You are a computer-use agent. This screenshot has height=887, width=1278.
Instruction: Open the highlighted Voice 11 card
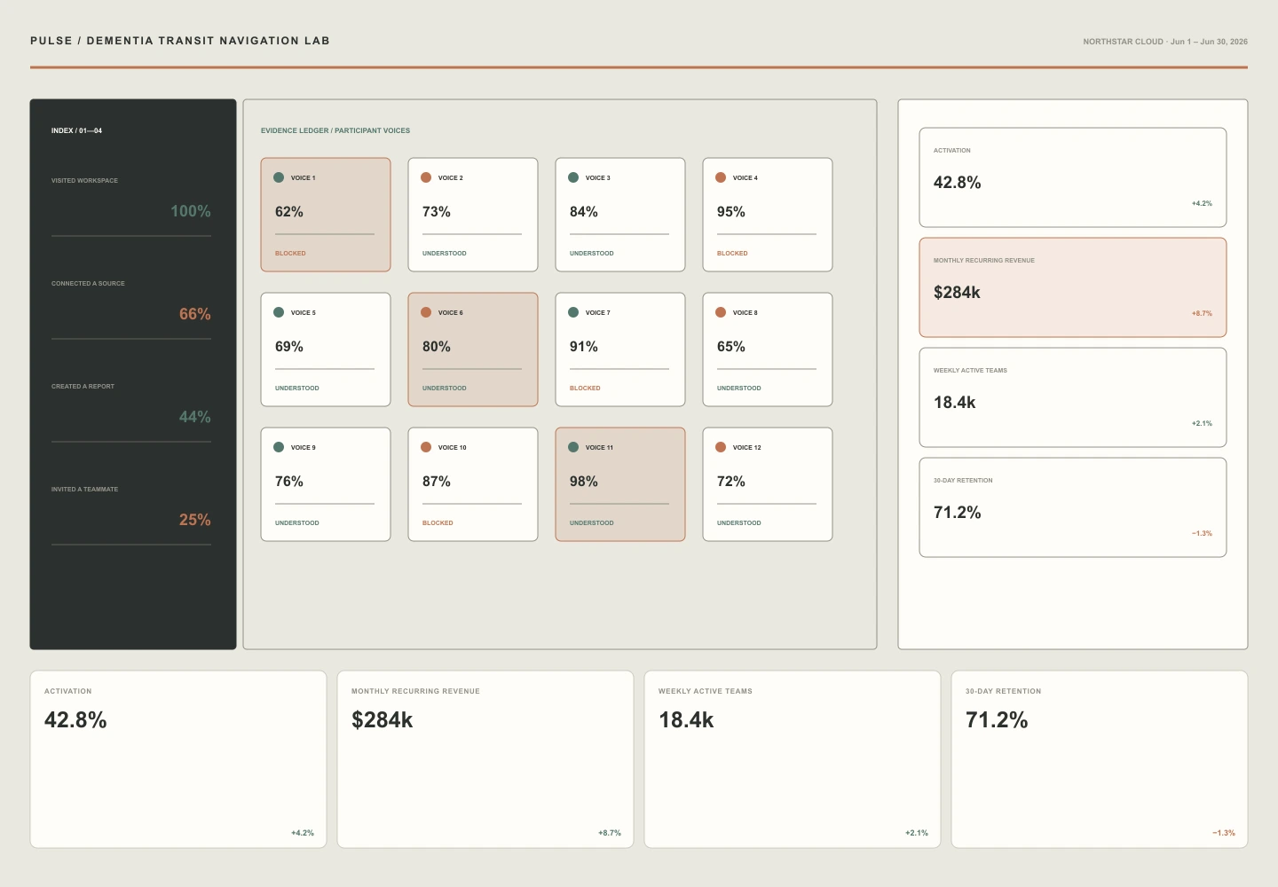click(x=620, y=484)
